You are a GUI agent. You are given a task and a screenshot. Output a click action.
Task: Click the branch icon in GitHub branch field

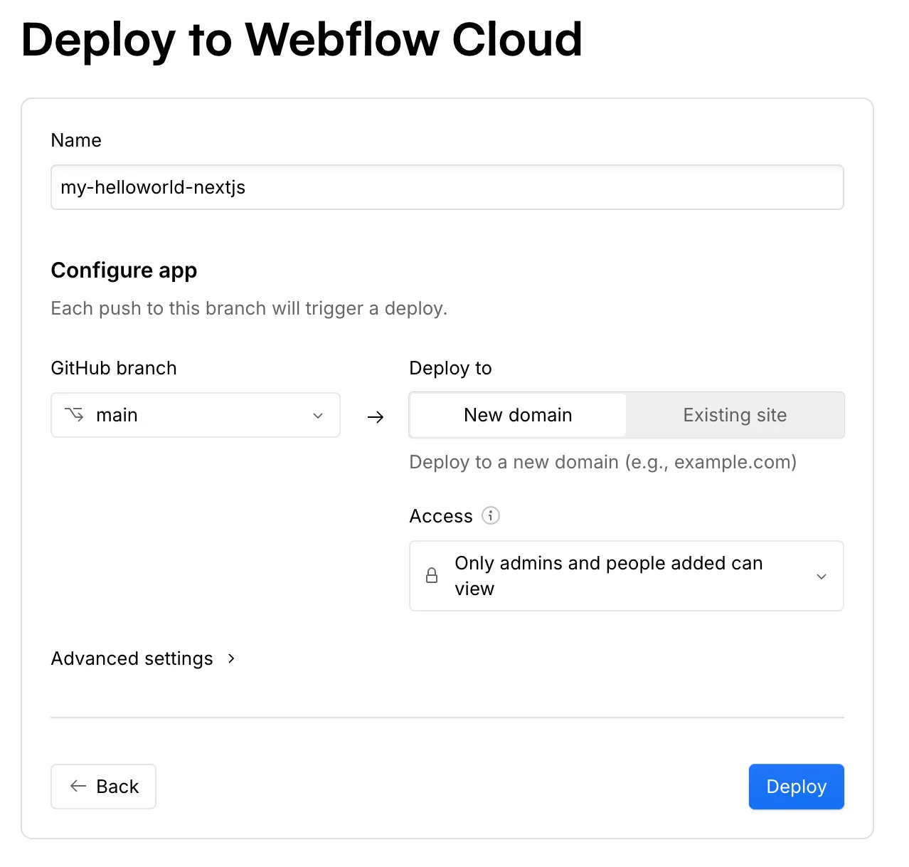coord(74,414)
